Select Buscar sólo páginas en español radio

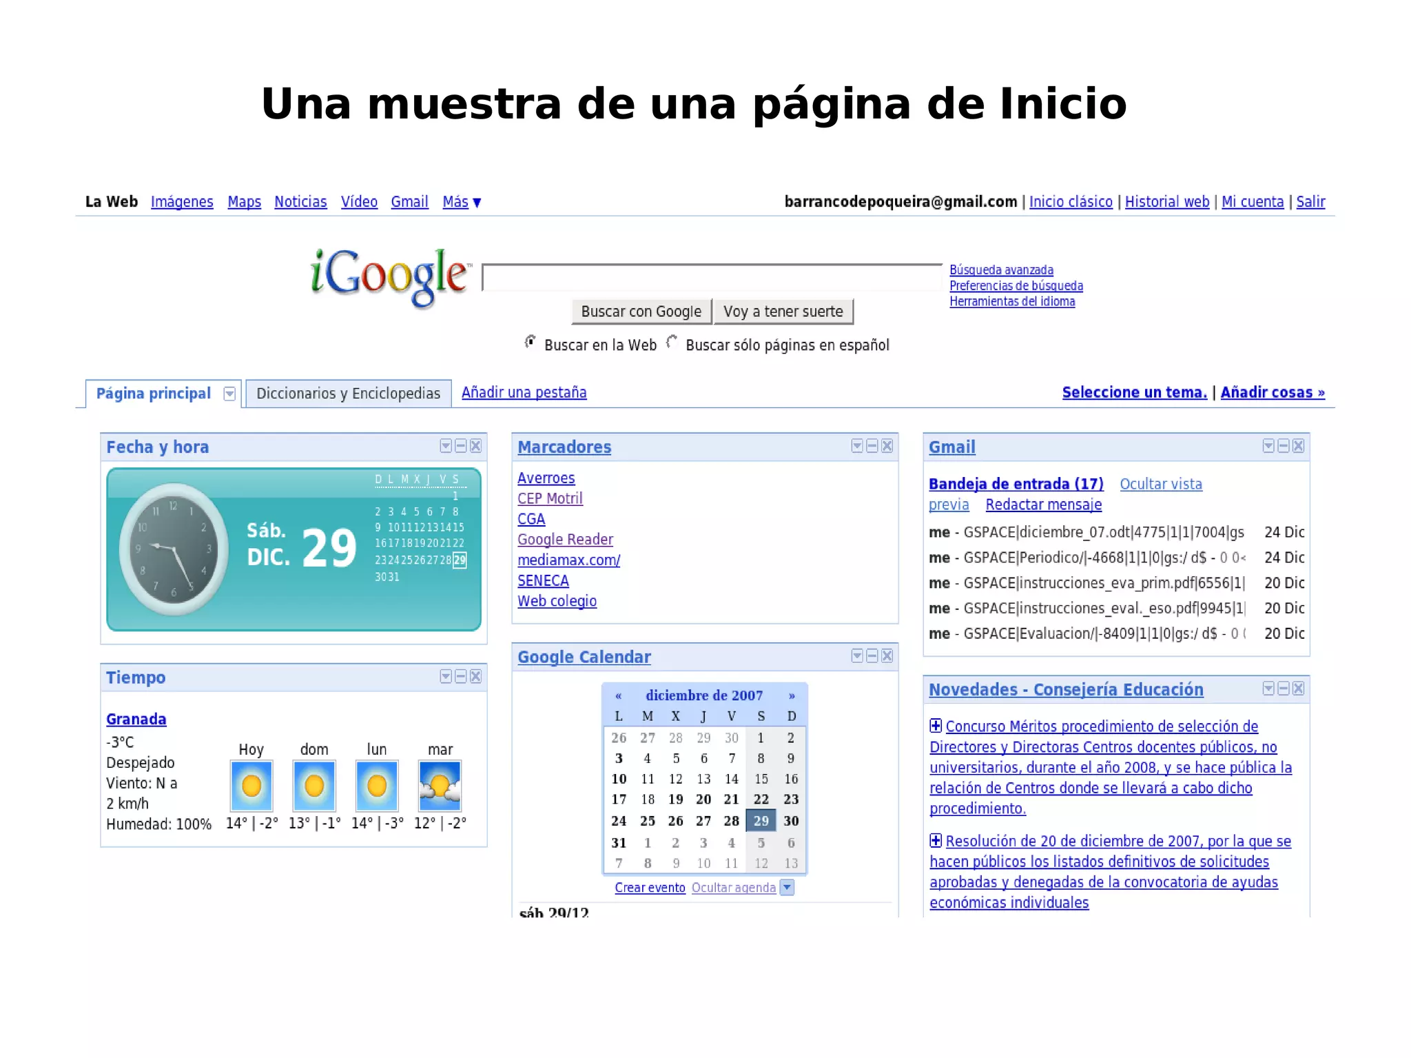coord(672,342)
